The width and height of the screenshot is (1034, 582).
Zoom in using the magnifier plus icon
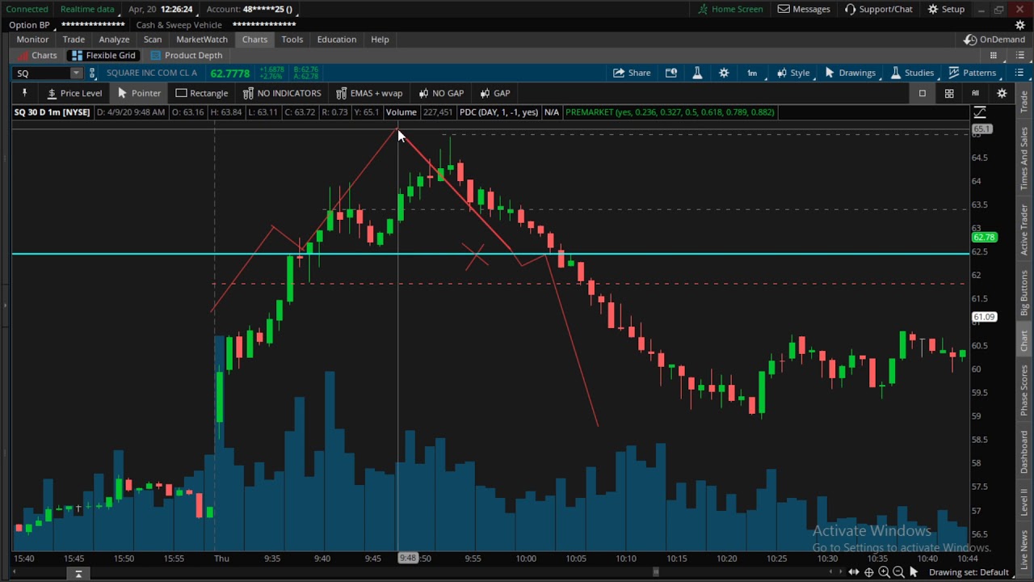884,572
